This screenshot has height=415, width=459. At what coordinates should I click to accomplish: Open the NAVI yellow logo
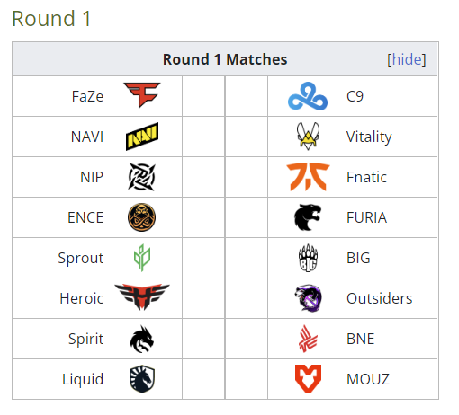(142, 137)
